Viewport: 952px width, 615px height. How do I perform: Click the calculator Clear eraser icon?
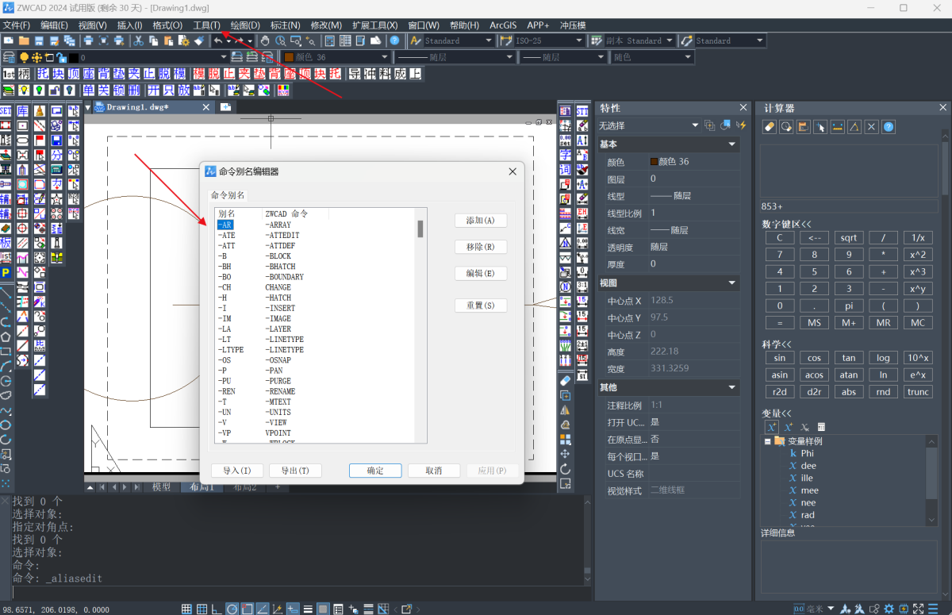click(x=769, y=126)
